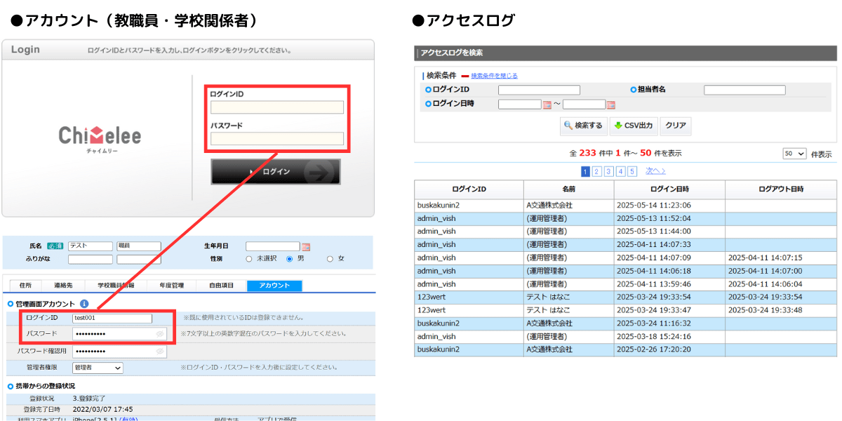Open calendar icon for login start date
The image size is (842, 421).
(x=547, y=105)
